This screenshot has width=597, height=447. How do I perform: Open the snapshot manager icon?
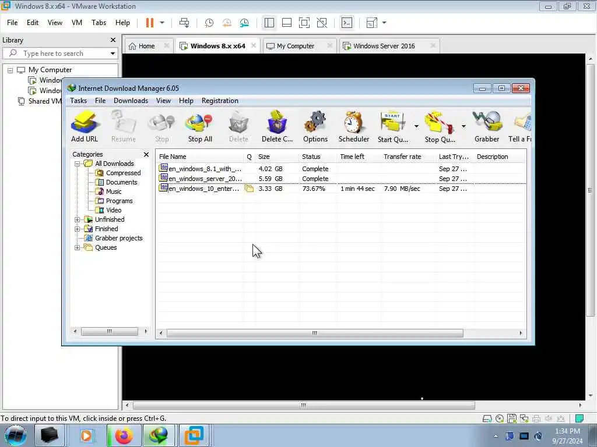tap(244, 23)
